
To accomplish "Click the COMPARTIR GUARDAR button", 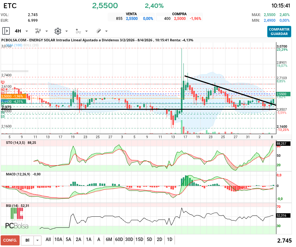I will [x=279, y=32].
